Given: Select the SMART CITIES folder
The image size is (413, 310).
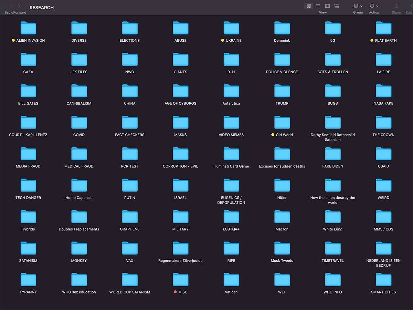Looking at the screenshot, I should tap(383, 280).
